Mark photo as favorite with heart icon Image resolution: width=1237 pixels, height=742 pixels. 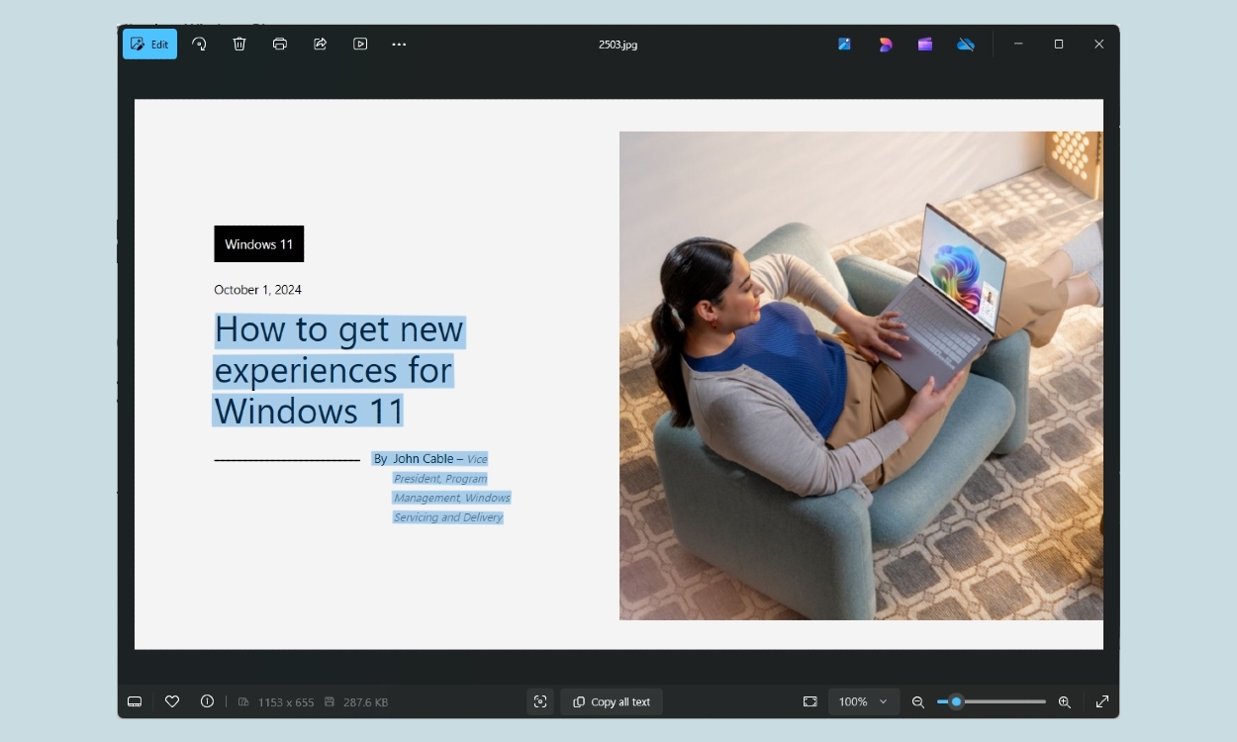pyautogui.click(x=172, y=701)
